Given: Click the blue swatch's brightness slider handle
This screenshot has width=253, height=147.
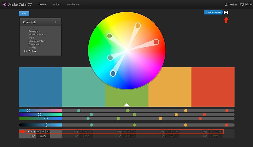Looking at the screenshot, I should pyautogui.click(x=46, y=125).
